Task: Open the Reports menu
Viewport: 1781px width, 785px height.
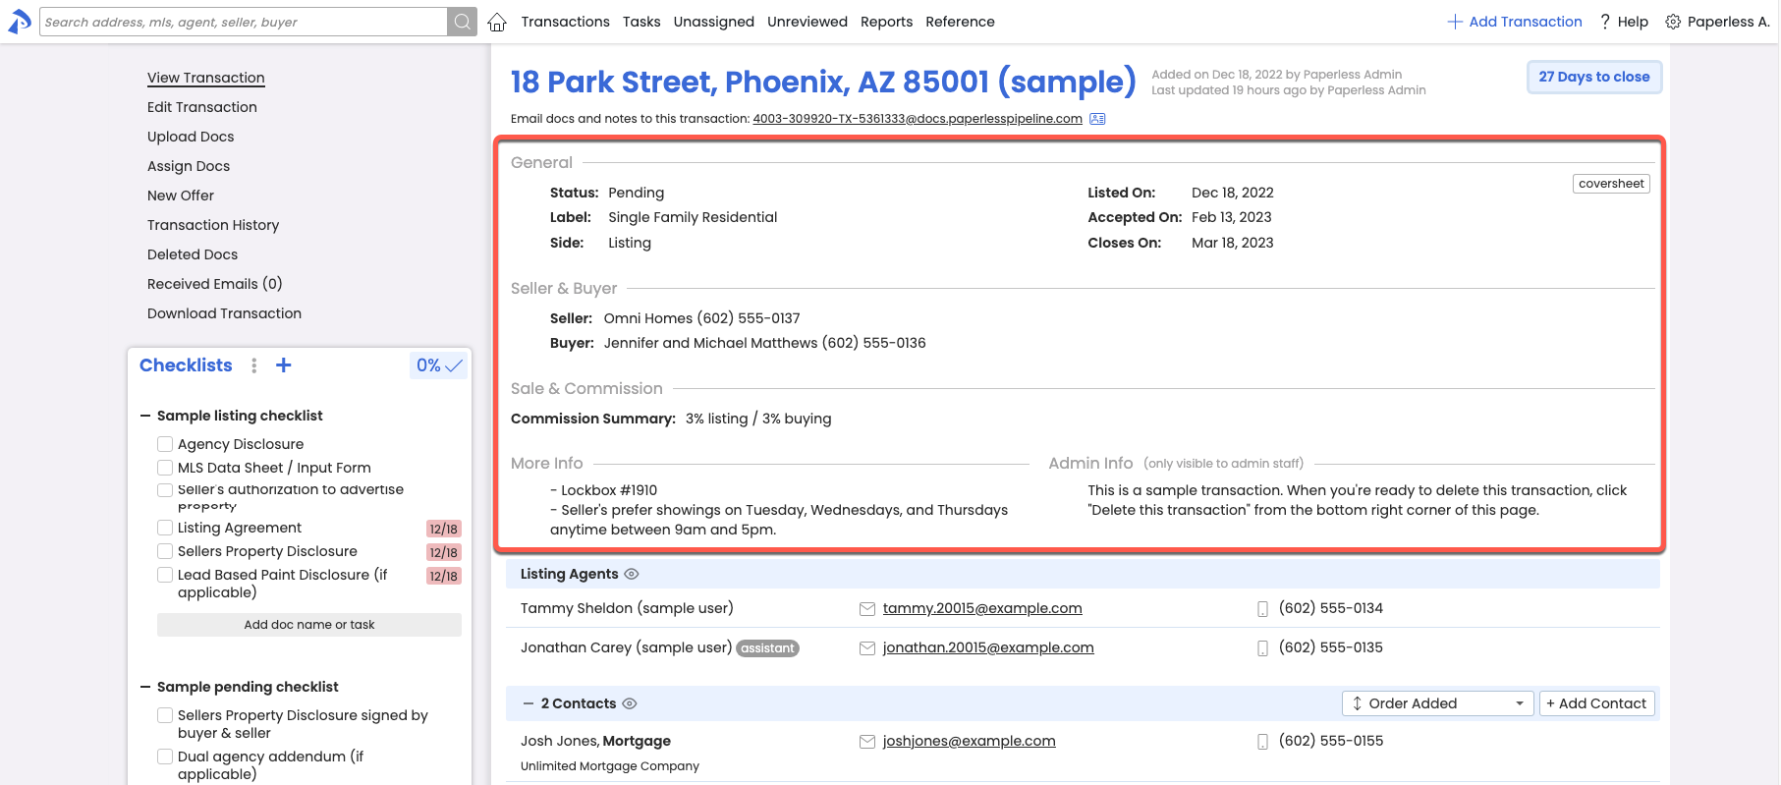Action: point(886,22)
